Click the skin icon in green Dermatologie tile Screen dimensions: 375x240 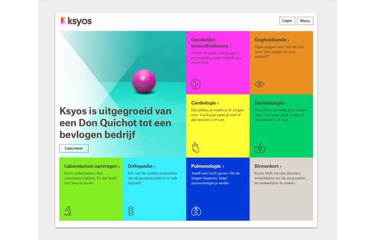pyautogui.click(x=259, y=147)
